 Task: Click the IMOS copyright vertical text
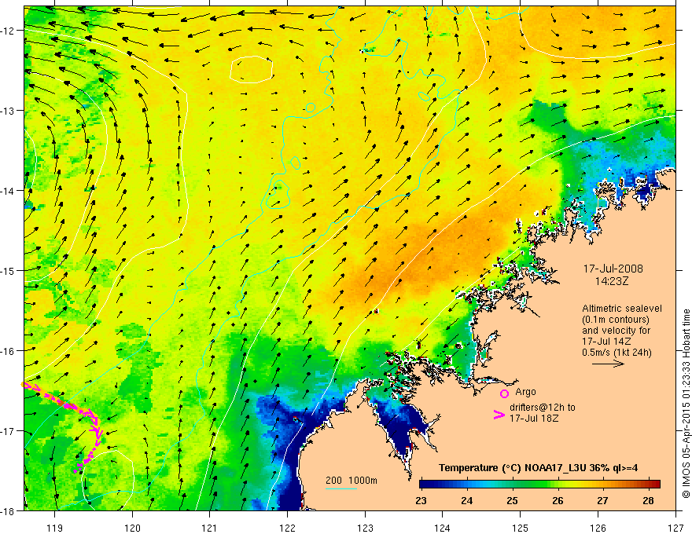tap(686, 403)
